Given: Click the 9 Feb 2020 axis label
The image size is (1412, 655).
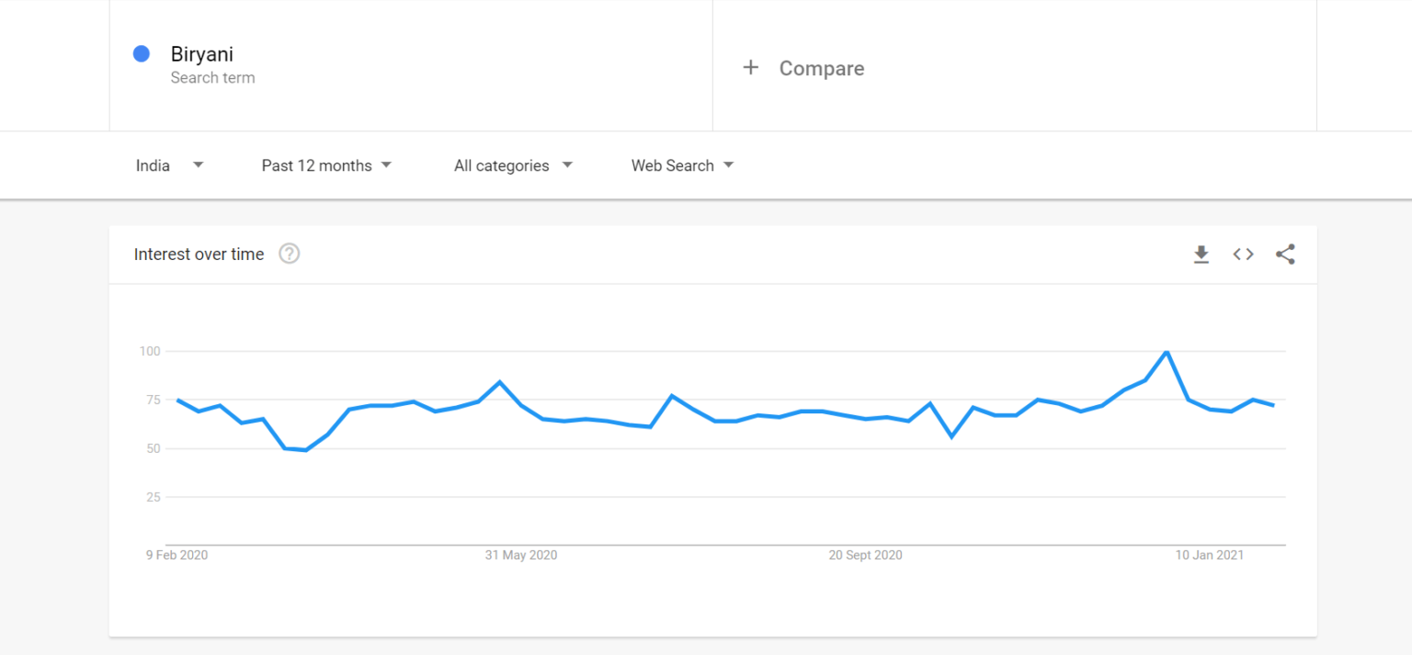Looking at the screenshot, I should pyautogui.click(x=176, y=555).
